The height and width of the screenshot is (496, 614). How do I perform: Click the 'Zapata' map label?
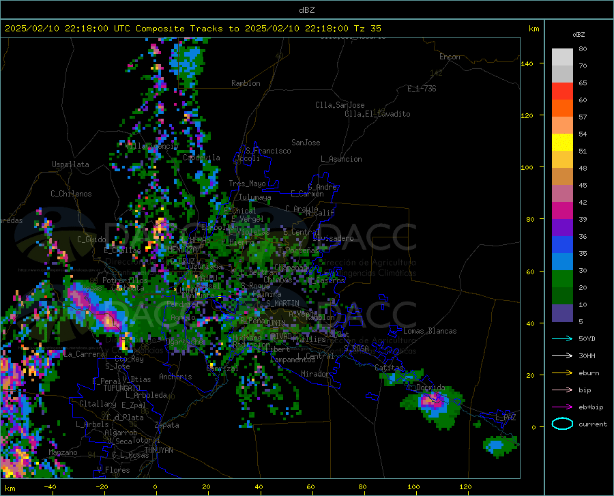[x=167, y=425]
